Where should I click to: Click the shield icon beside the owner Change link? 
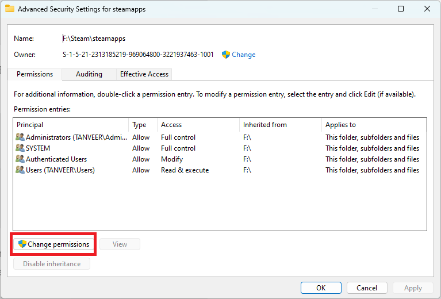[225, 55]
